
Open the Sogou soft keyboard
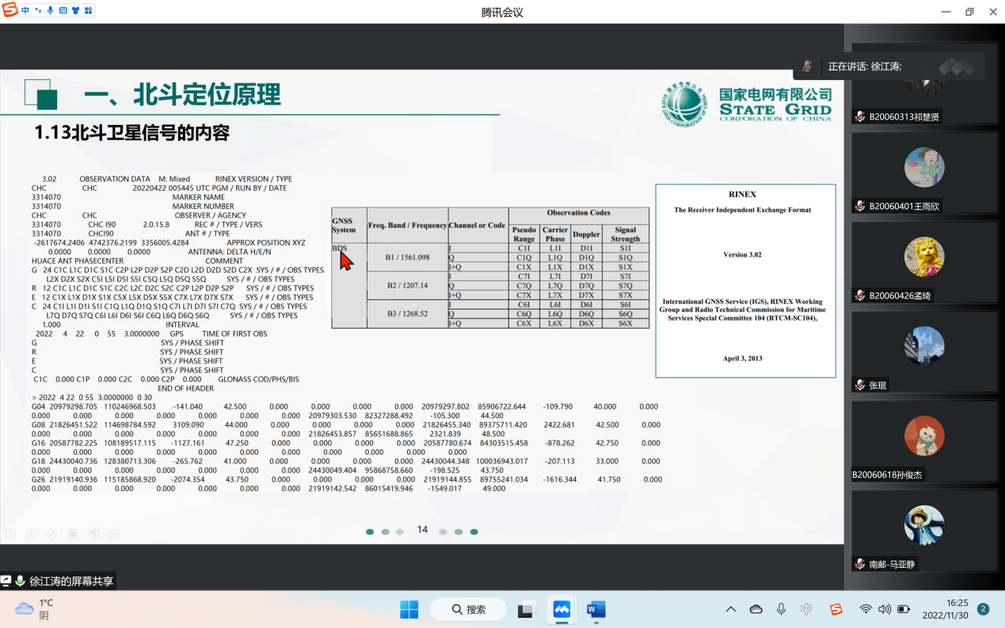(x=63, y=10)
